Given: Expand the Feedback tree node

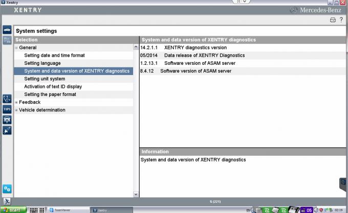Looking at the screenshot, I should [x=16, y=102].
